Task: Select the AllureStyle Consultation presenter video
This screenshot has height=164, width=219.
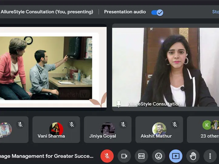Action: pos(166,67)
